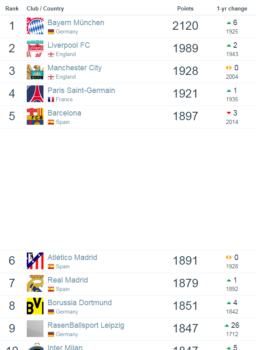Open the Paris Saint-Germain club page
Image resolution: width=260 pixels, height=350 pixels.
pos(82,90)
